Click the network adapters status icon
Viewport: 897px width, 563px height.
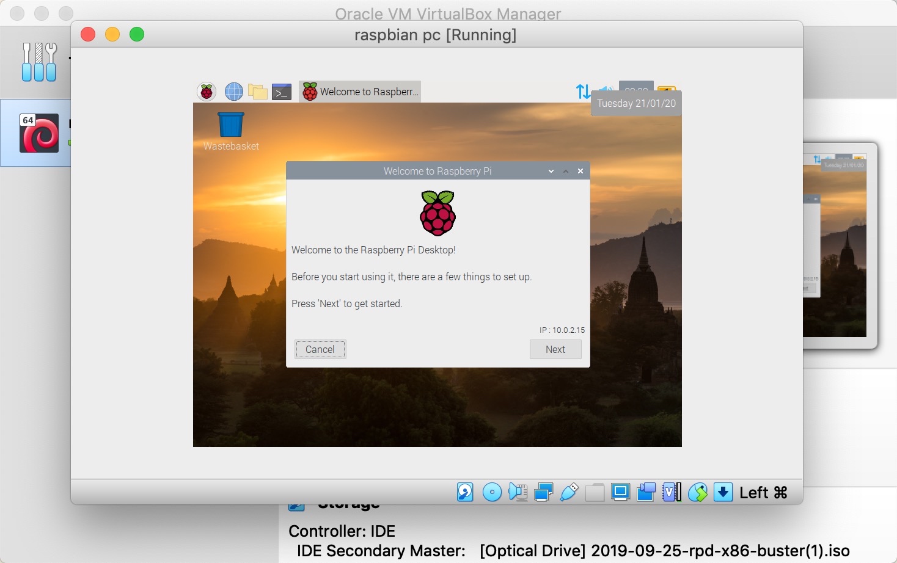543,492
